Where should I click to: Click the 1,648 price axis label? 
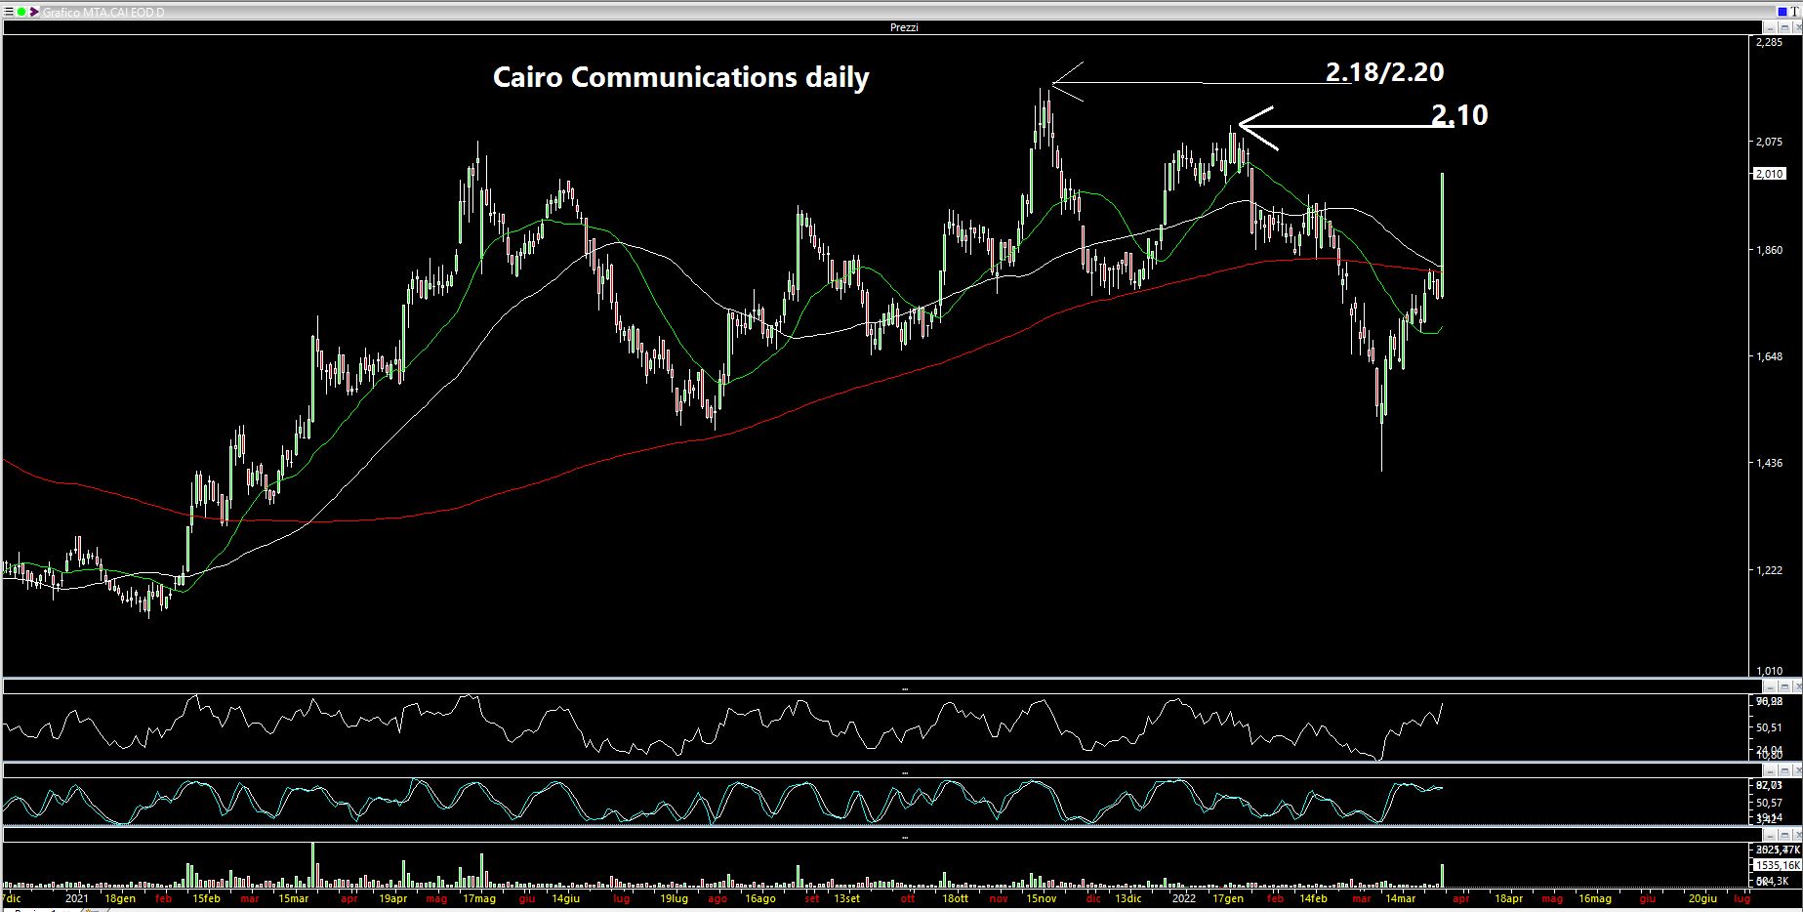1769,356
